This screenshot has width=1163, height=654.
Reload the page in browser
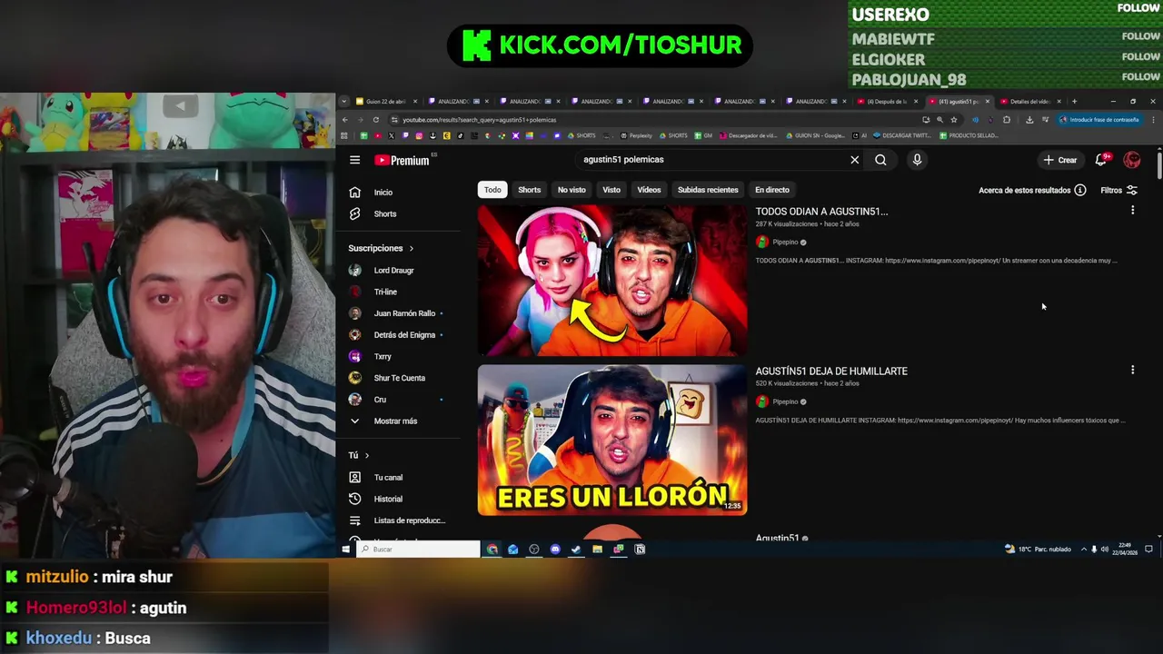pyautogui.click(x=375, y=120)
